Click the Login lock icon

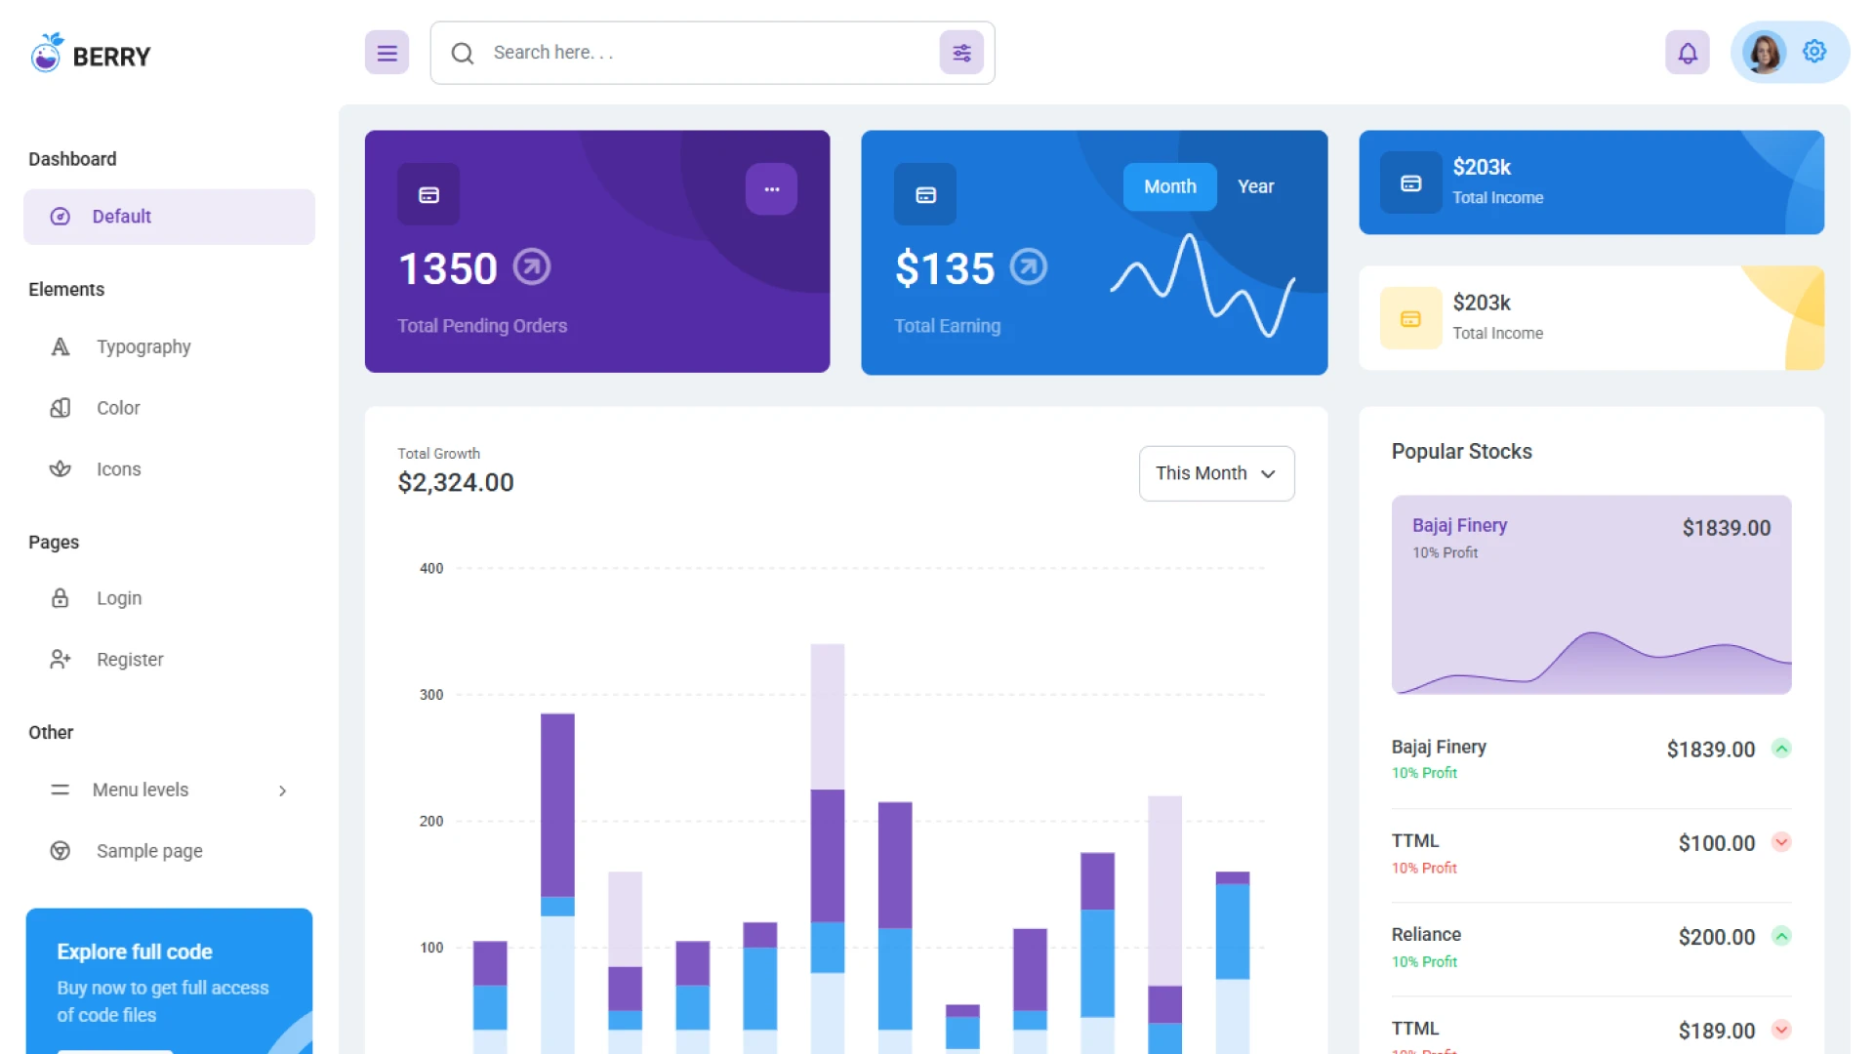click(61, 598)
